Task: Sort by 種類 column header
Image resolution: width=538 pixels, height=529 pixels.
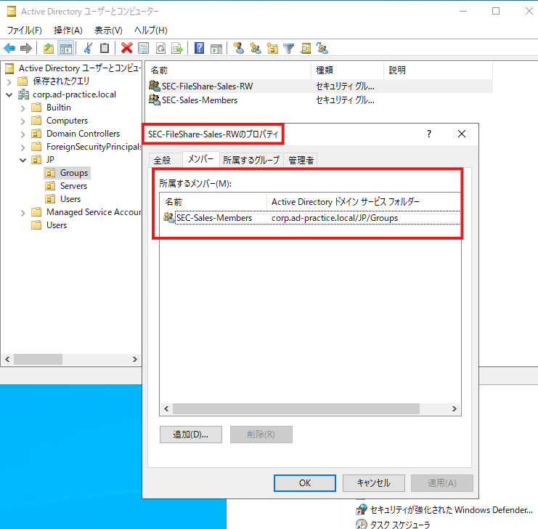Action: (347, 70)
